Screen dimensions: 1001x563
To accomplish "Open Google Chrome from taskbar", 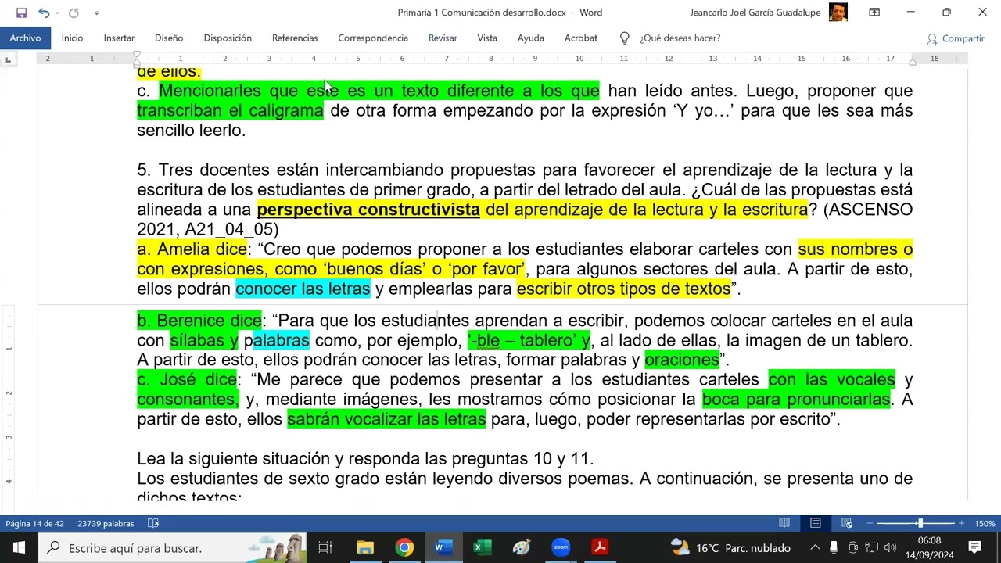I will [404, 547].
